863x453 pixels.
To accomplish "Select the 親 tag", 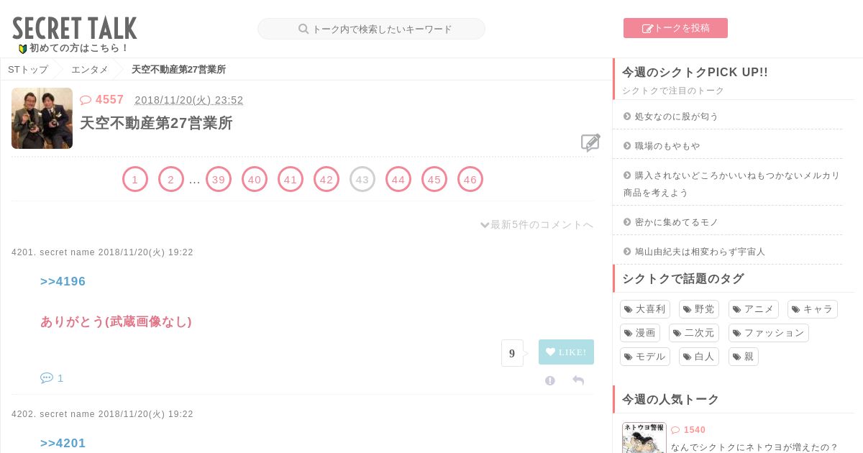I will (744, 357).
